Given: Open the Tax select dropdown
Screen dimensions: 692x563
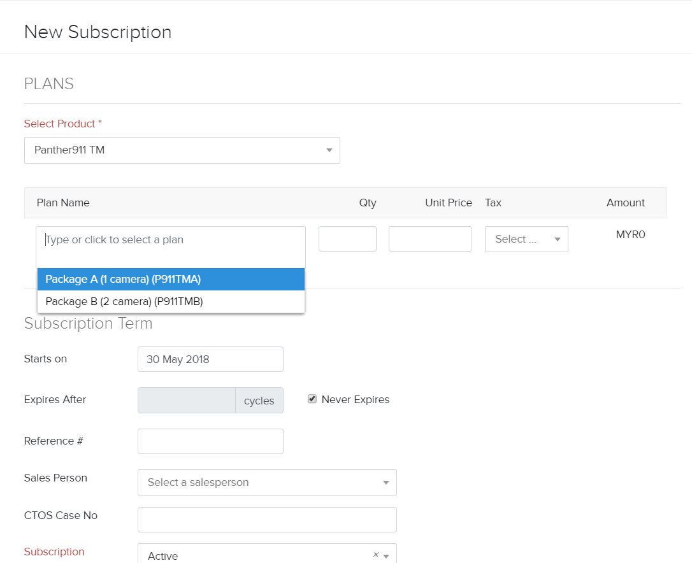Looking at the screenshot, I should point(519,239).
